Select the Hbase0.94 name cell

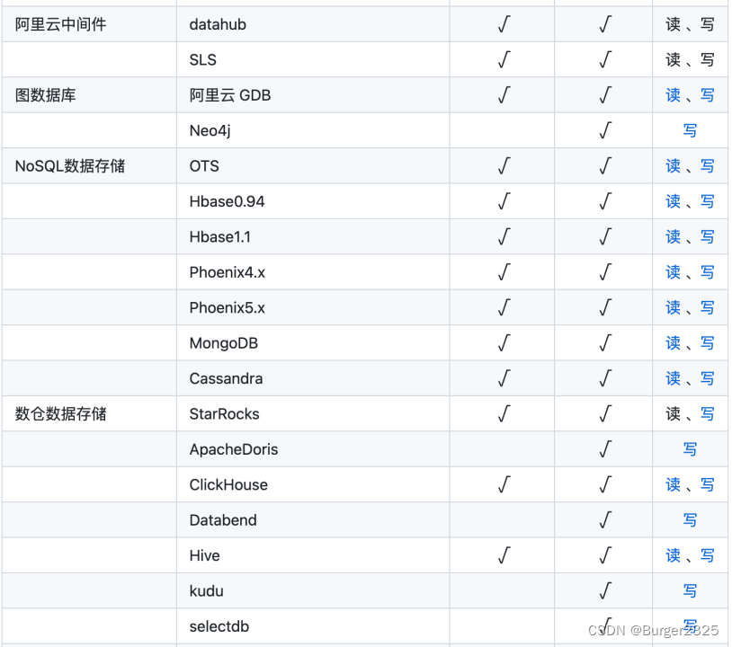point(313,201)
